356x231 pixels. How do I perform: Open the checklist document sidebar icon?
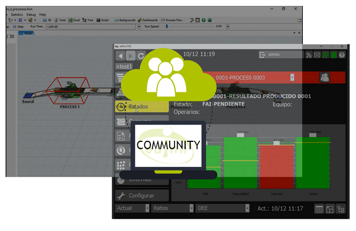pos(121,136)
